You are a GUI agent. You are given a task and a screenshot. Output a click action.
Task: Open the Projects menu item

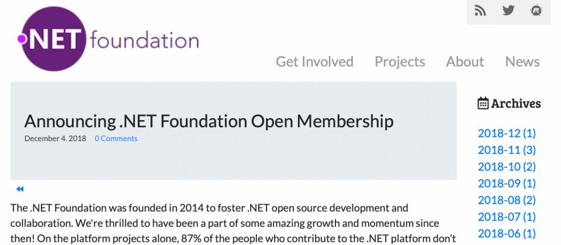(x=400, y=61)
